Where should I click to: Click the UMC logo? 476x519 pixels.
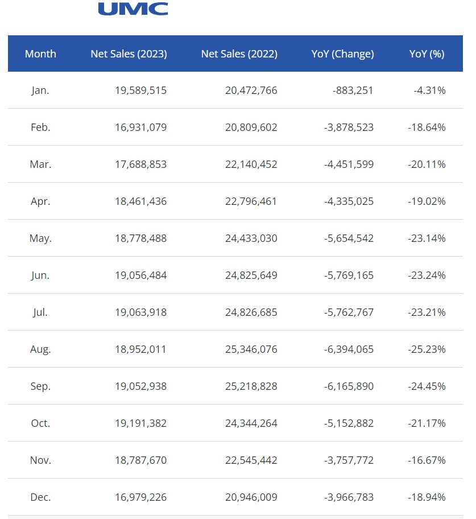(x=133, y=9)
